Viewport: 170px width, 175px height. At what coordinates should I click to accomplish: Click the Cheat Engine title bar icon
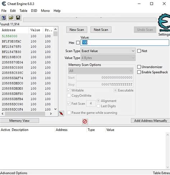[x=4, y=4]
